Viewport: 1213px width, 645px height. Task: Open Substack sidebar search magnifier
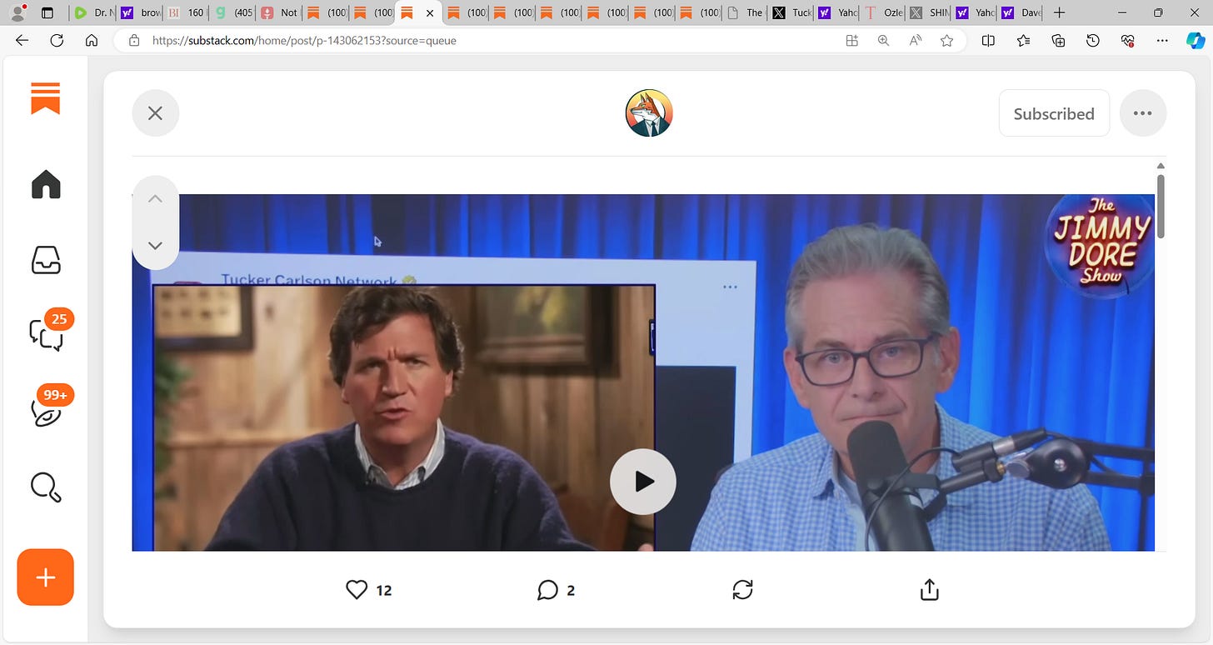(x=46, y=487)
